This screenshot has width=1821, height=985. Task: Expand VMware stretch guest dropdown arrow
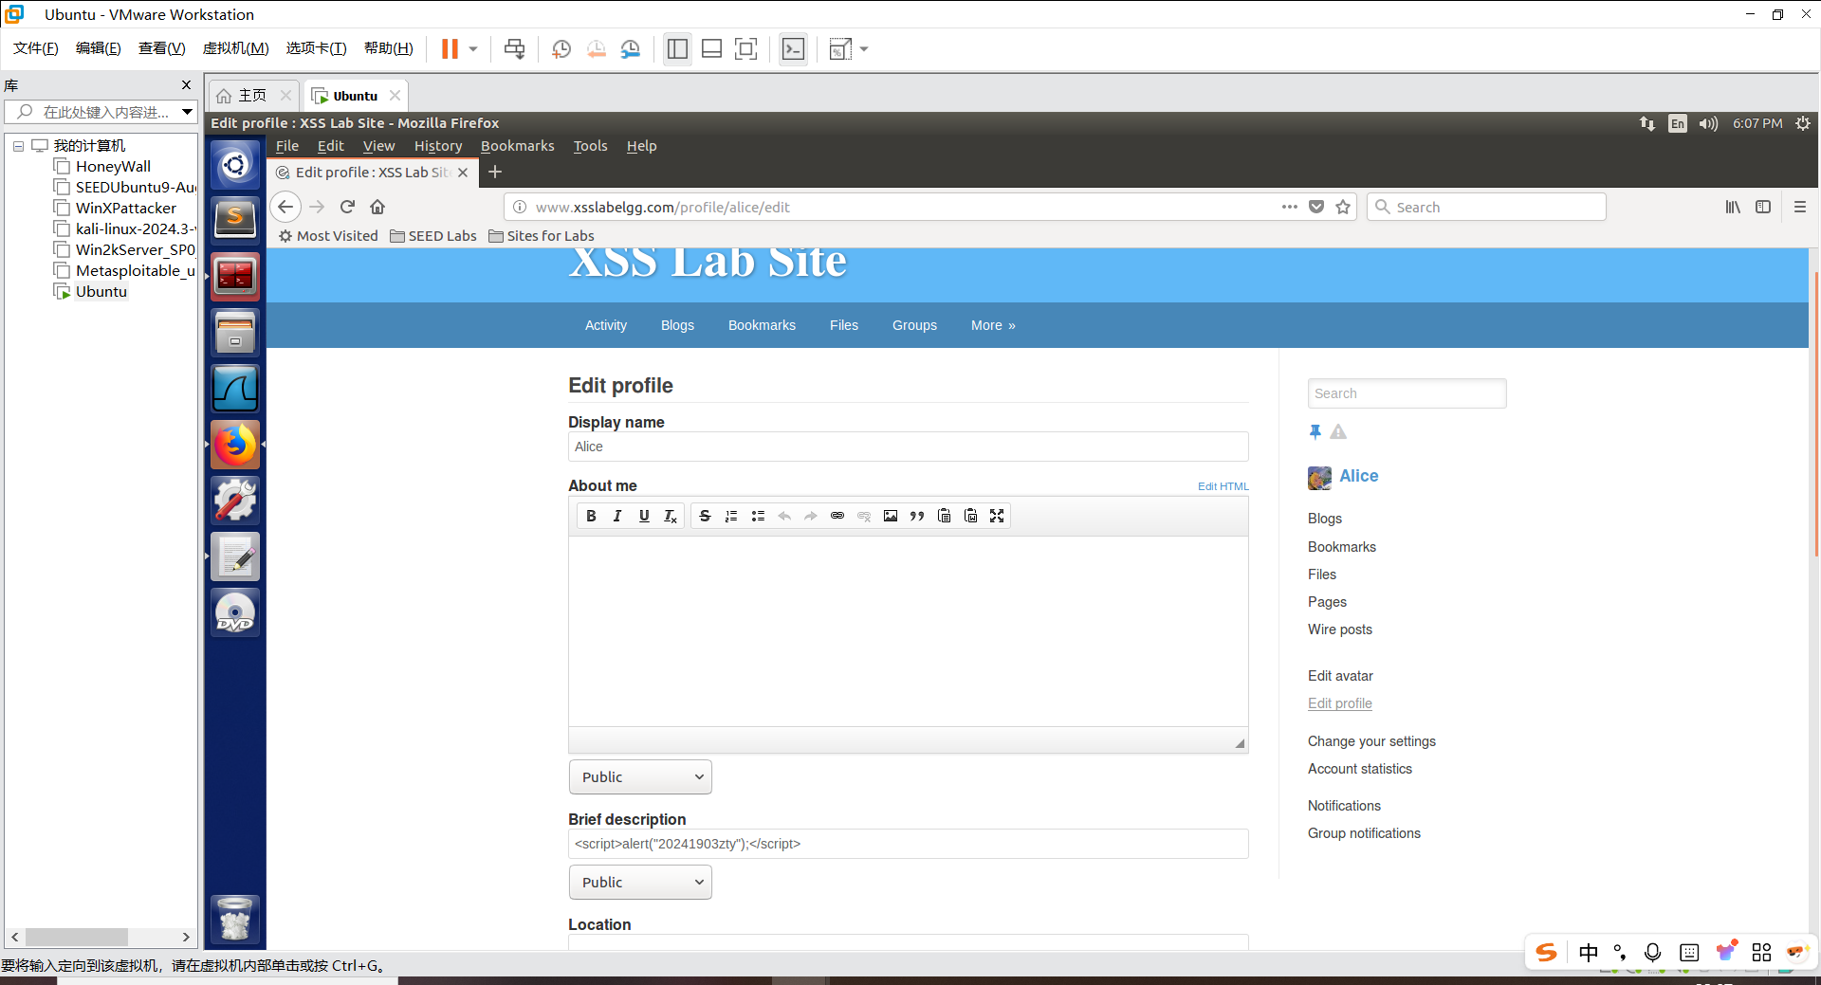(864, 49)
